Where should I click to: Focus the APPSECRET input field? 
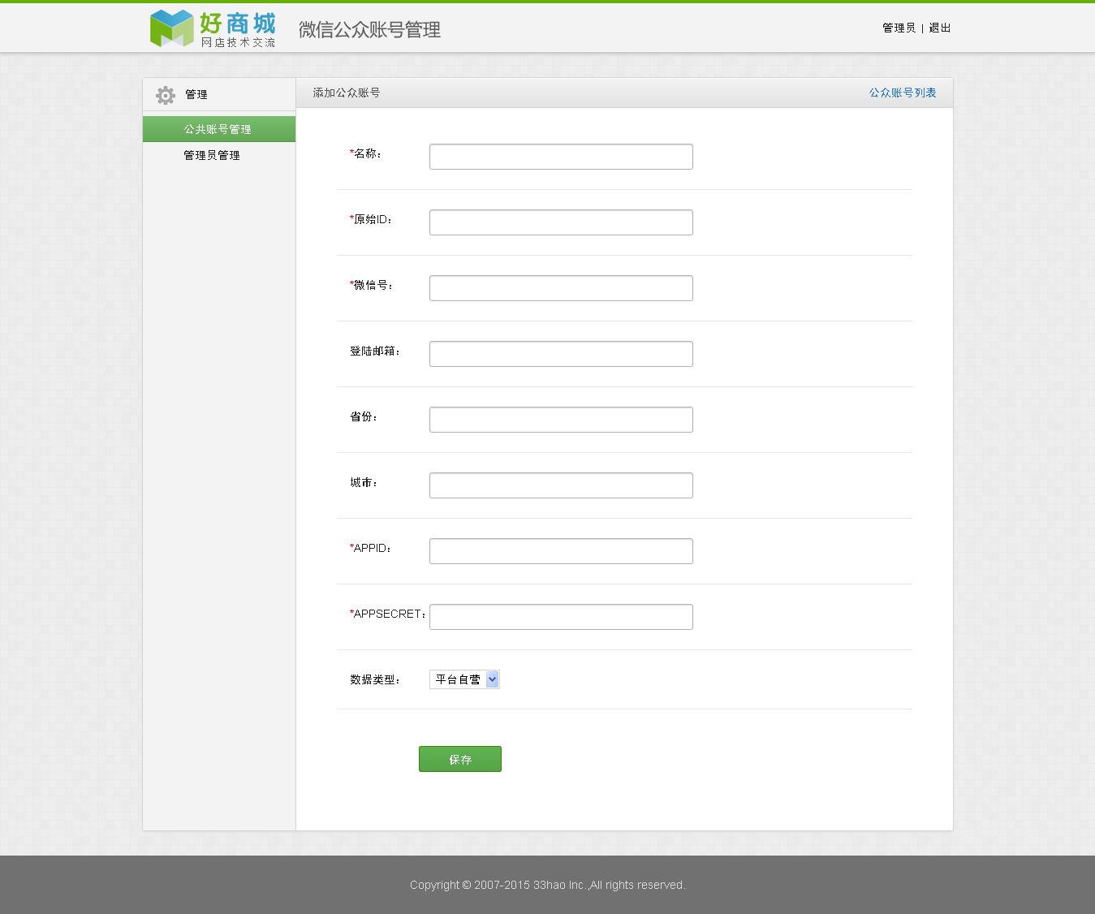coord(561,617)
